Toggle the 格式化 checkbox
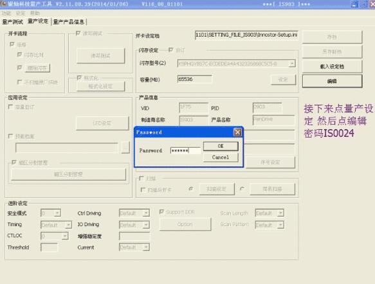Image resolution: width=375 pixels, height=284 pixels. coord(79,78)
